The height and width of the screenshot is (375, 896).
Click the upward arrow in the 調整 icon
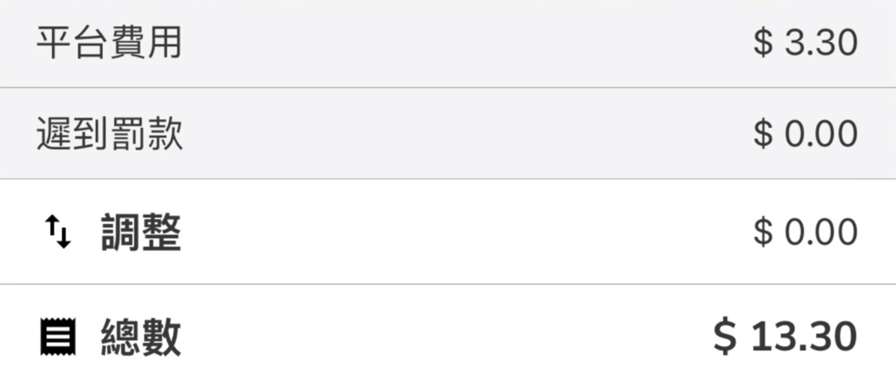click(52, 227)
